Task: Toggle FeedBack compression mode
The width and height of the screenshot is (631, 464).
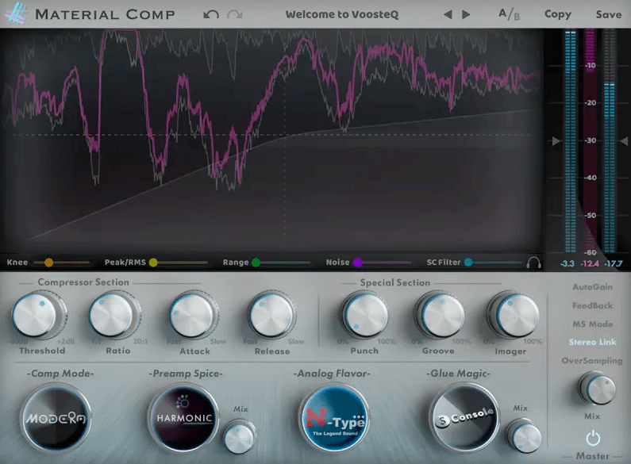Action: point(592,305)
